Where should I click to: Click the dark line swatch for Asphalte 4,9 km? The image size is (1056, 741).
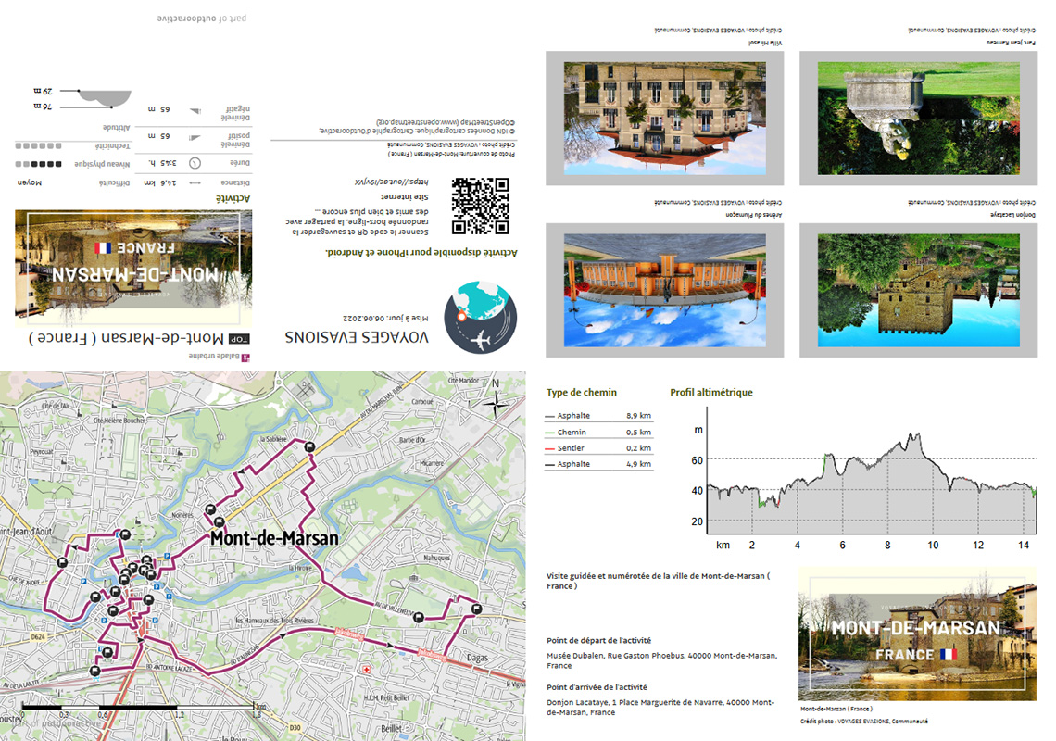pos(549,465)
